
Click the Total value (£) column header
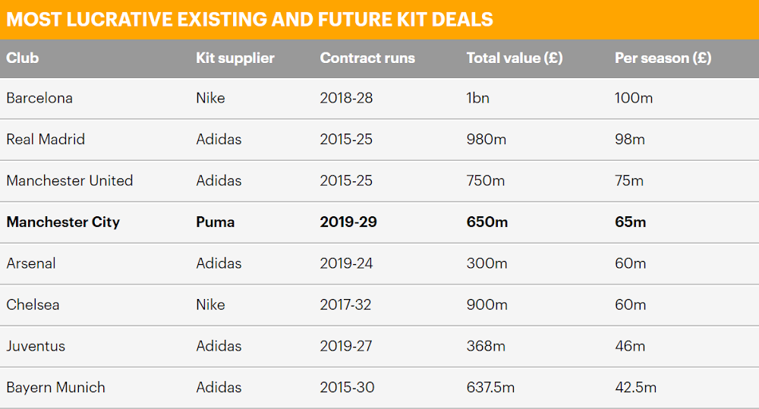(x=515, y=58)
